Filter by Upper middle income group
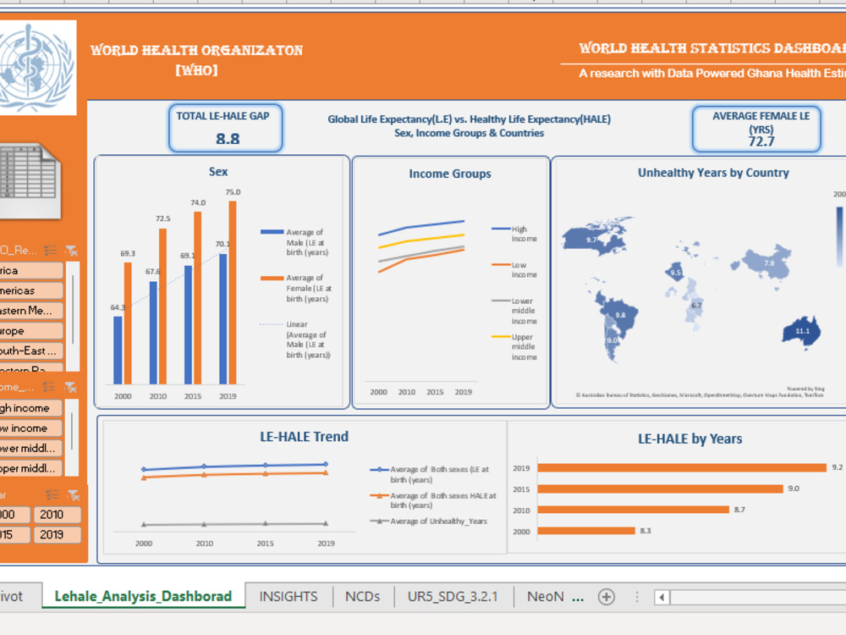Image resolution: width=846 pixels, height=635 pixels. point(30,468)
